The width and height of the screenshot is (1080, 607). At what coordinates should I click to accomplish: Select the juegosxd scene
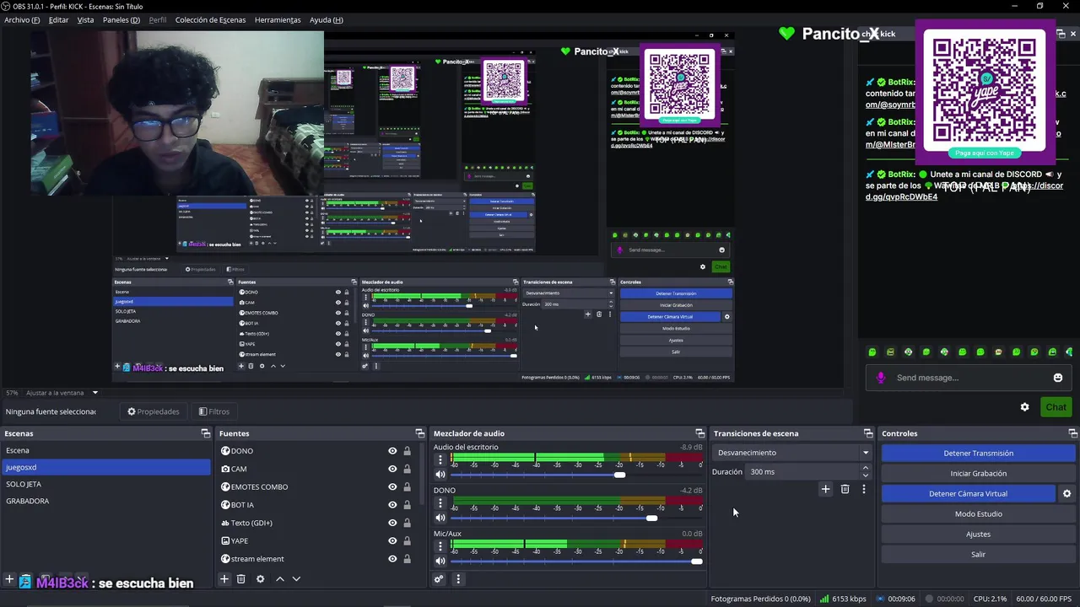[105, 467]
